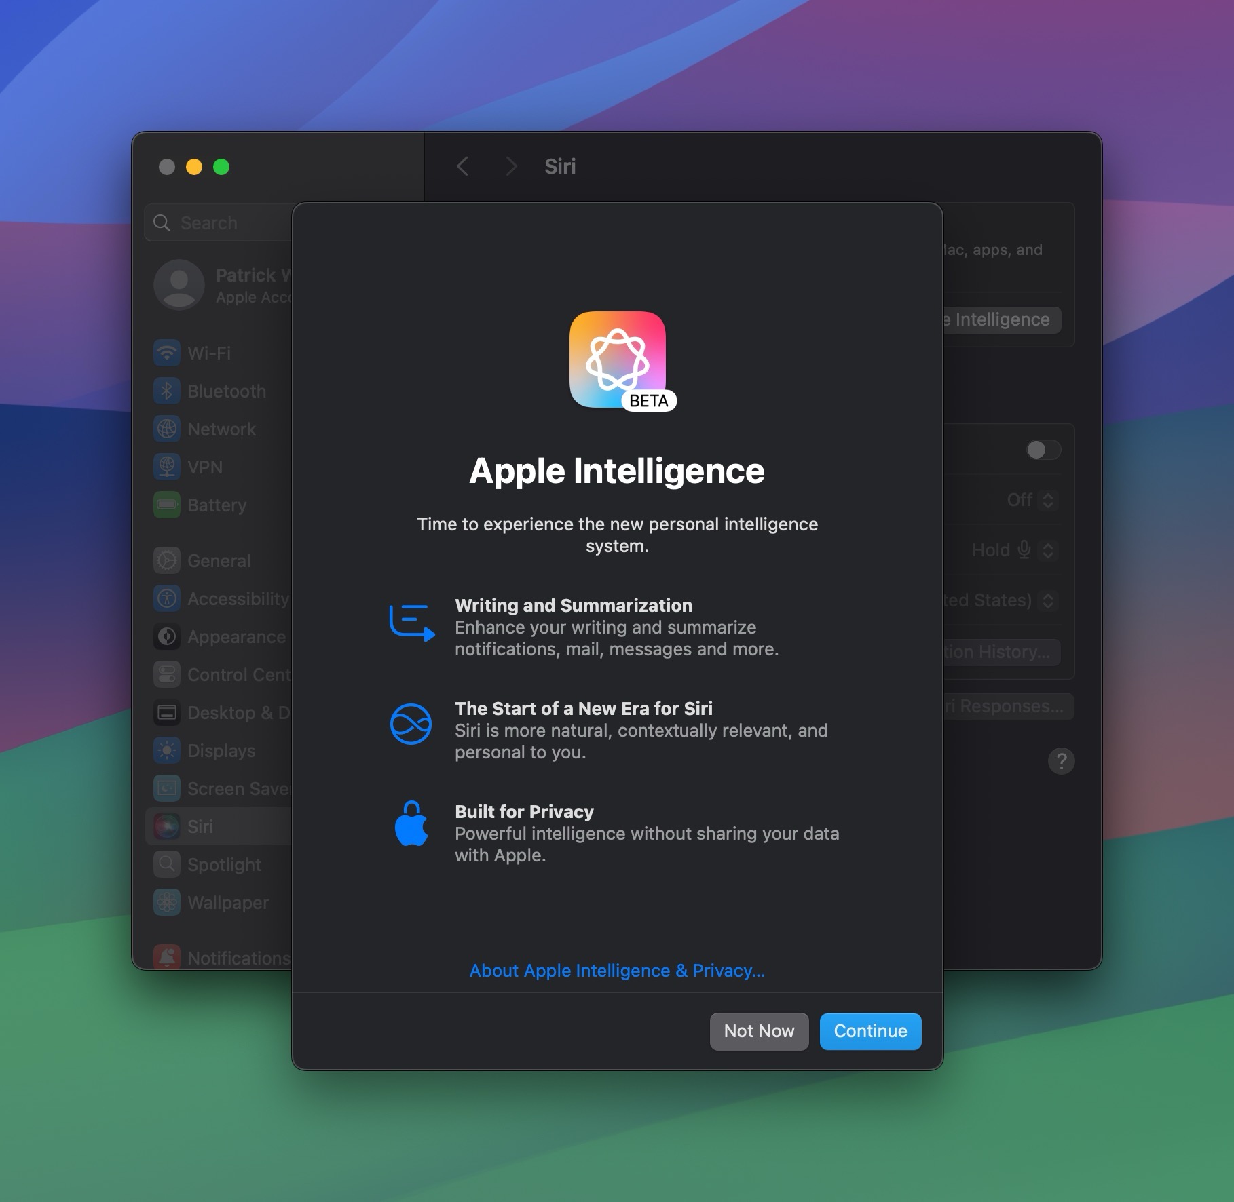This screenshot has height=1202, width=1234.
Task: Open the Screen Saver pane icon
Action: click(167, 788)
